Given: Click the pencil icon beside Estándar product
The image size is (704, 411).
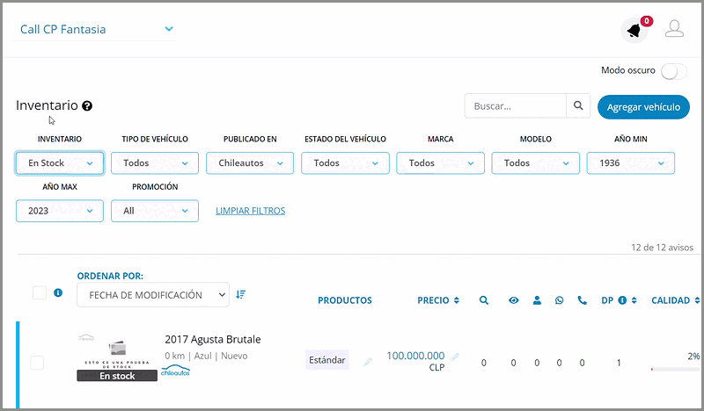Looking at the screenshot, I should point(368,361).
